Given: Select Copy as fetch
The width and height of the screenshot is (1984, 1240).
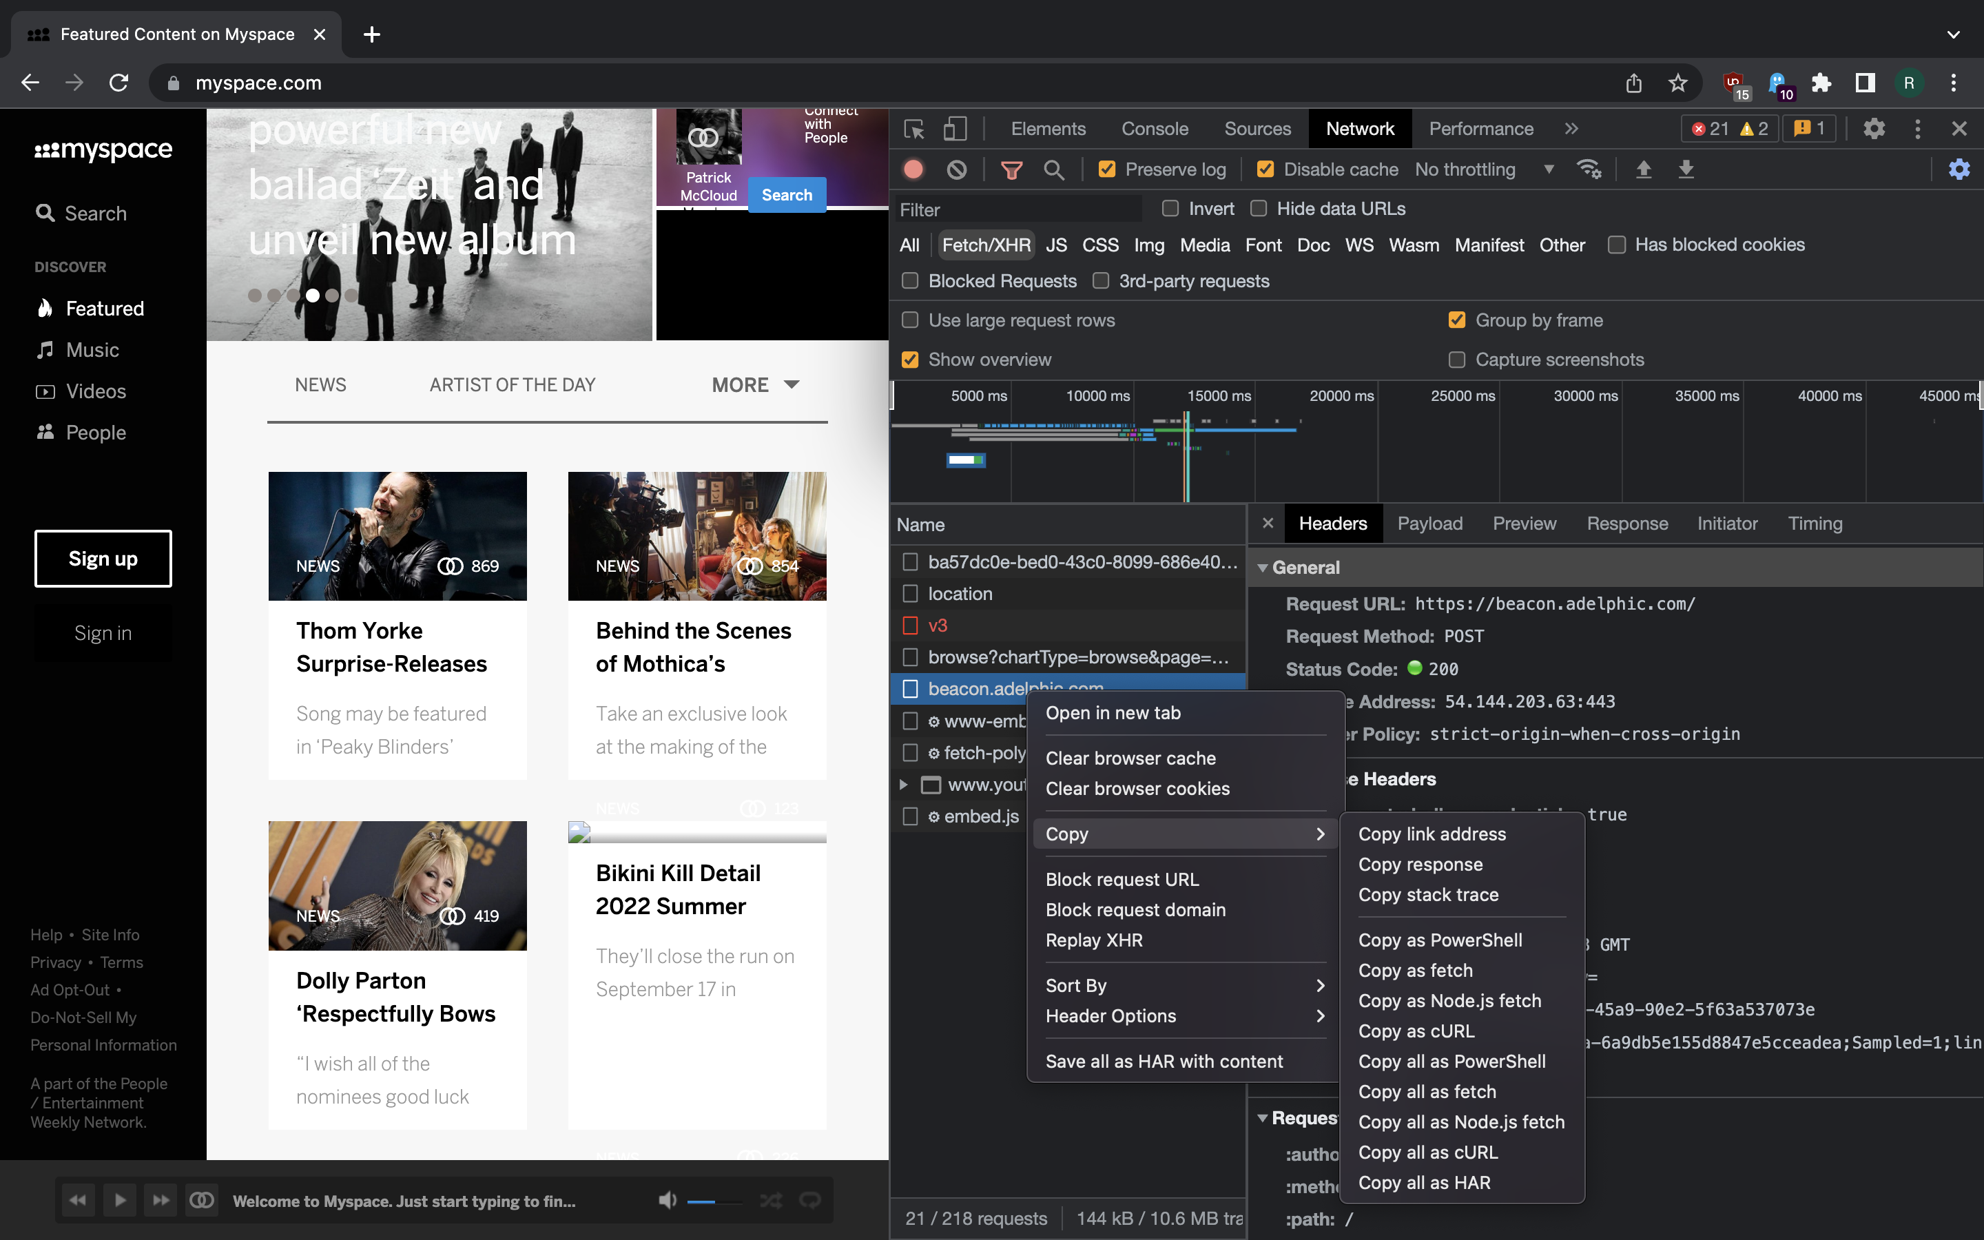Looking at the screenshot, I should 1415,970.
